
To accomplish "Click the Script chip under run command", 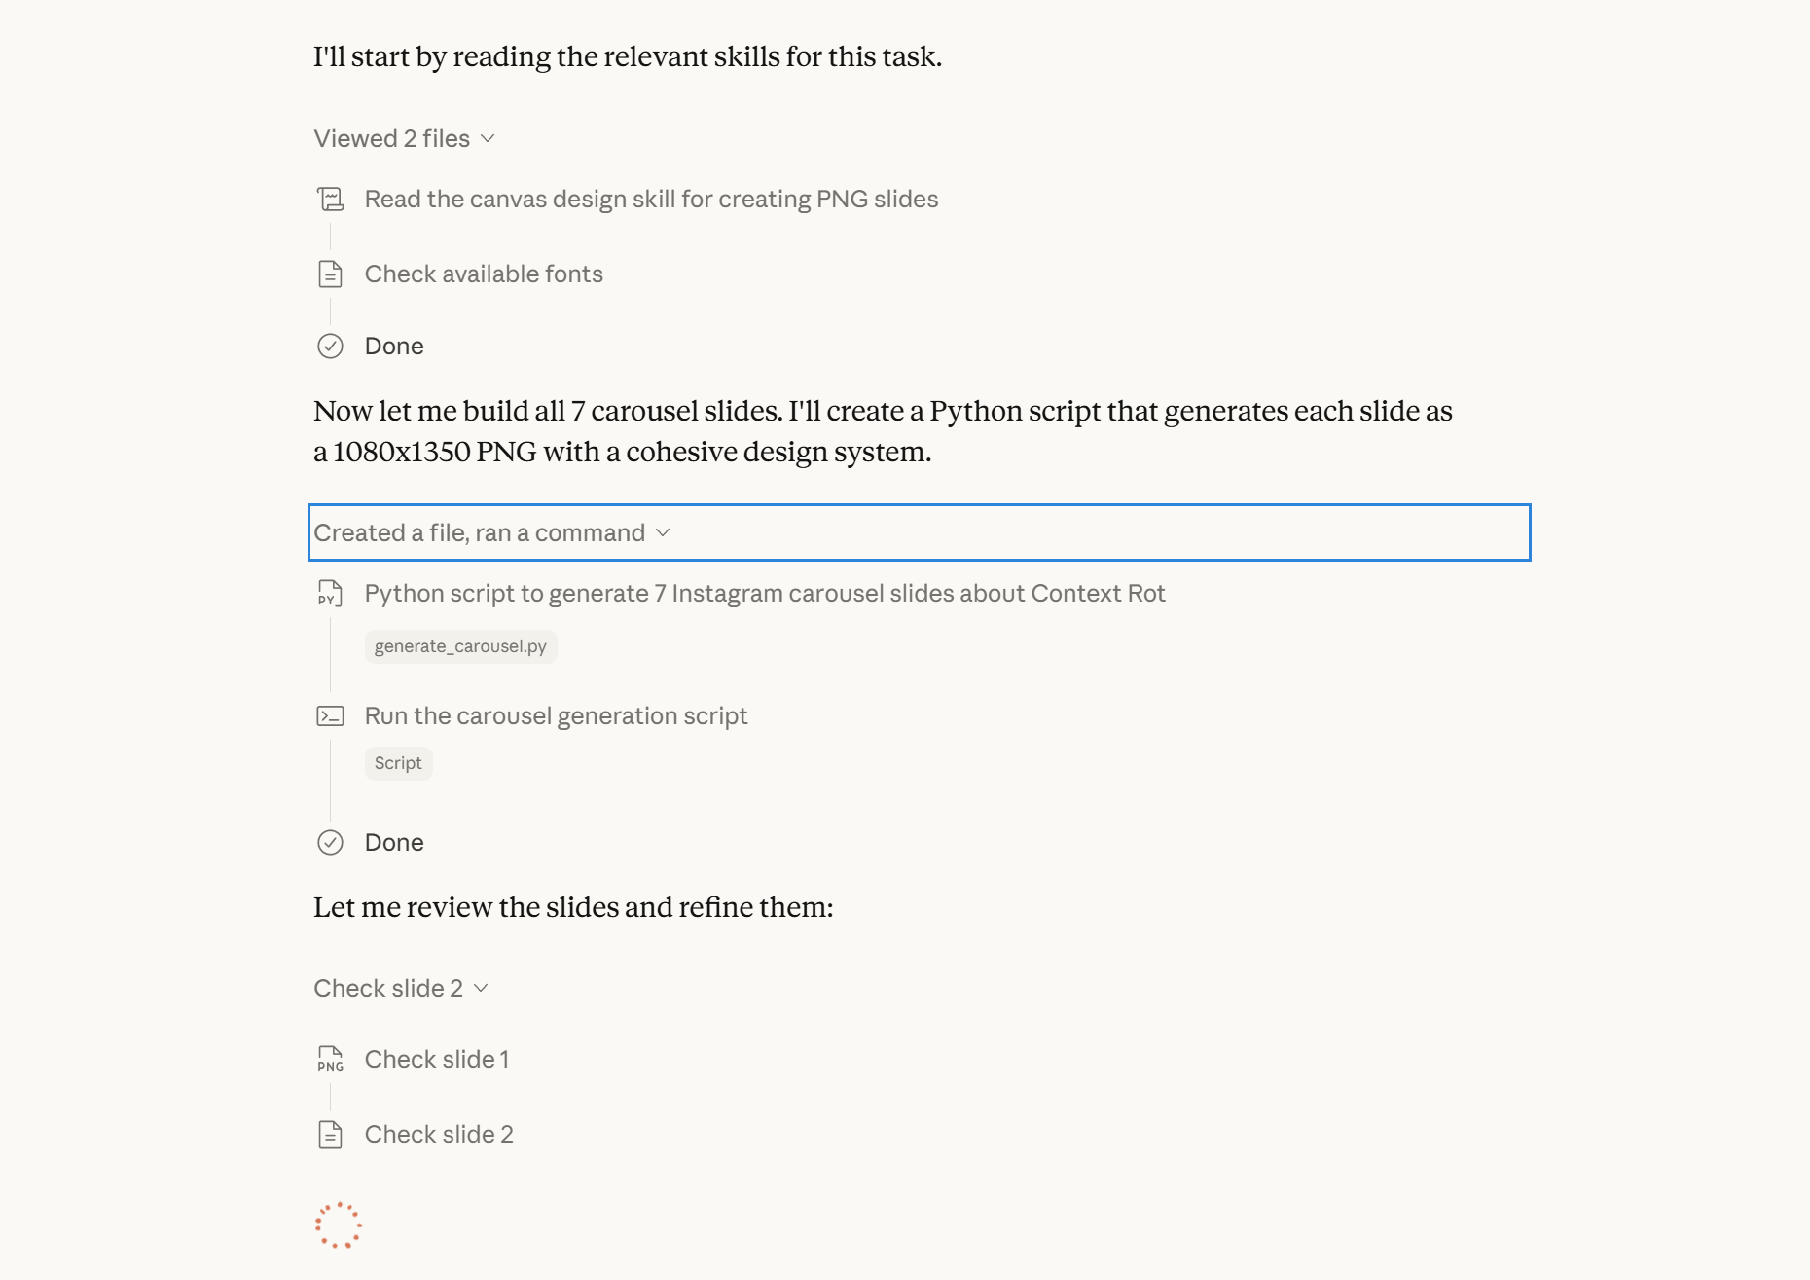I will [398, 763].
